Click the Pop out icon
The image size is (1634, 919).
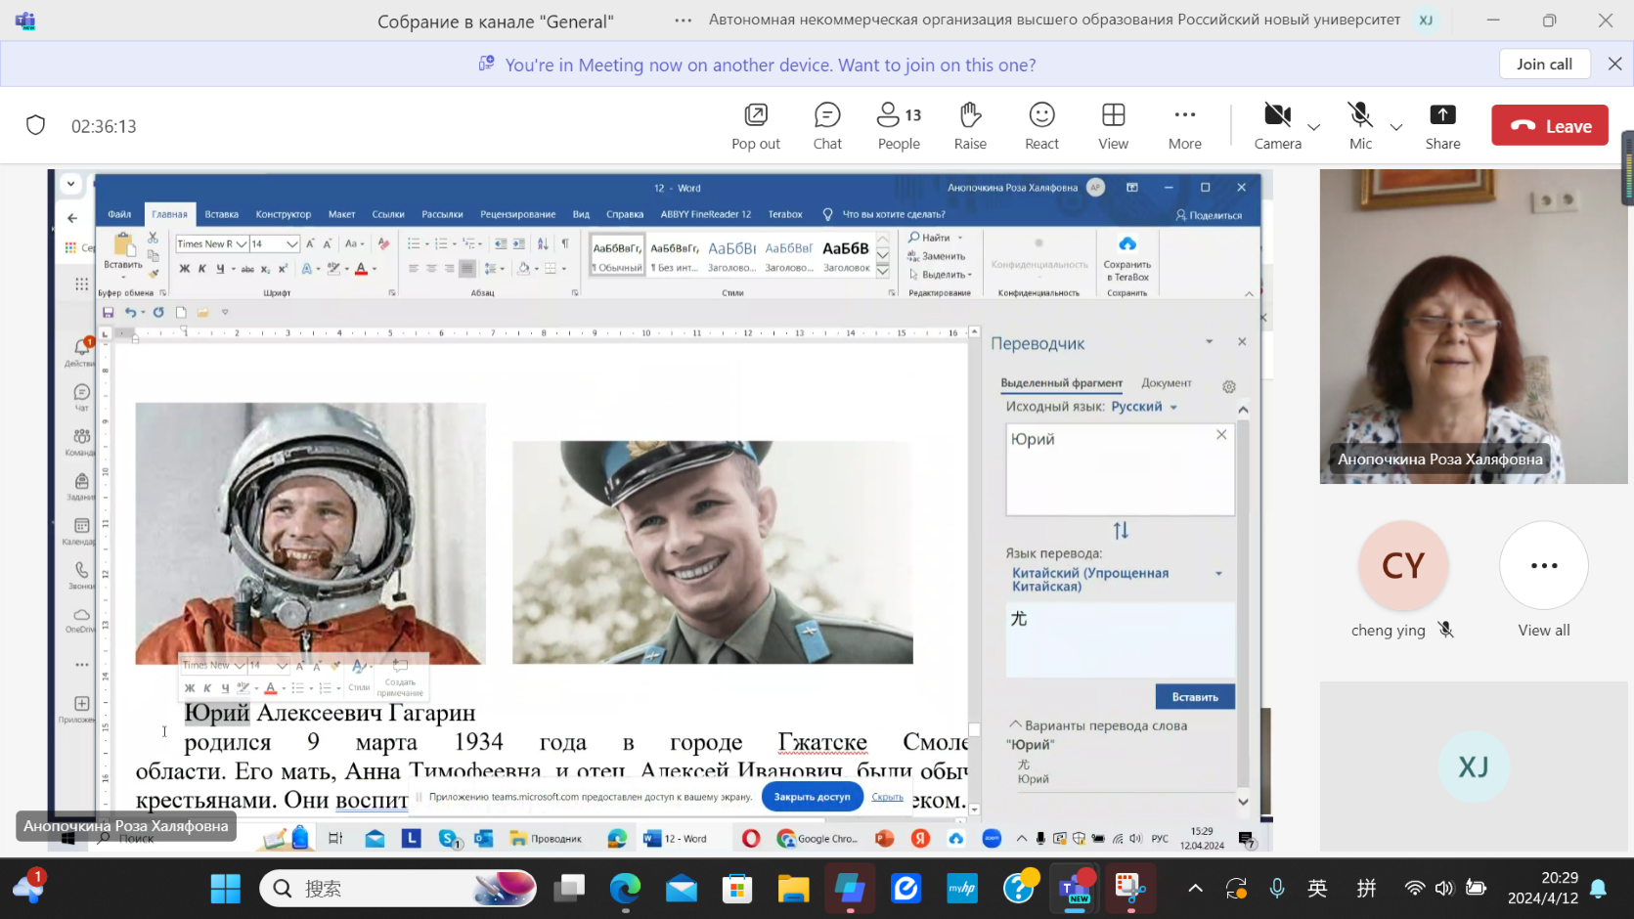(756, 126)
